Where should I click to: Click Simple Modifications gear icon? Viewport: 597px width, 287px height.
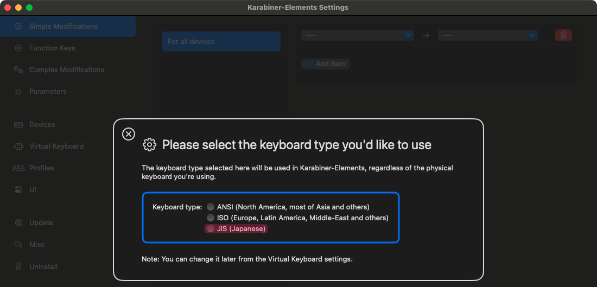tap(18, 26)
